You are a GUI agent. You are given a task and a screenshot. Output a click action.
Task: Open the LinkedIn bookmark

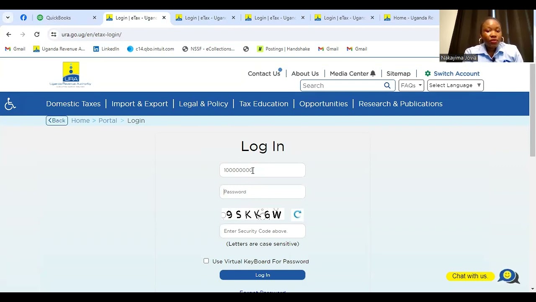click(x=106, y=49)
